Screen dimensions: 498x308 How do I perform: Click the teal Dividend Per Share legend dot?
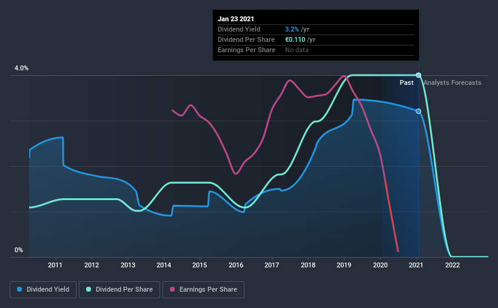(89, 289)
